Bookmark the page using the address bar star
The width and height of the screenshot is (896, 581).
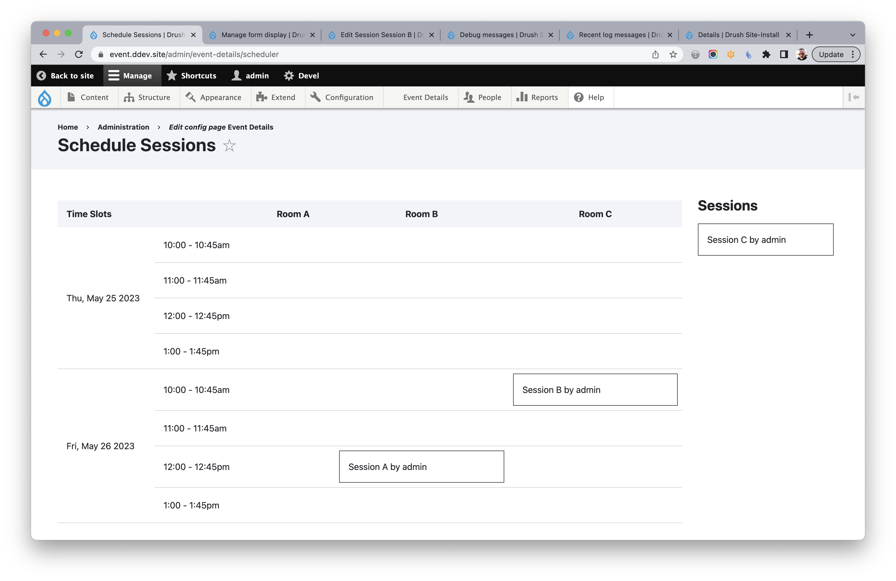(672, 54)
